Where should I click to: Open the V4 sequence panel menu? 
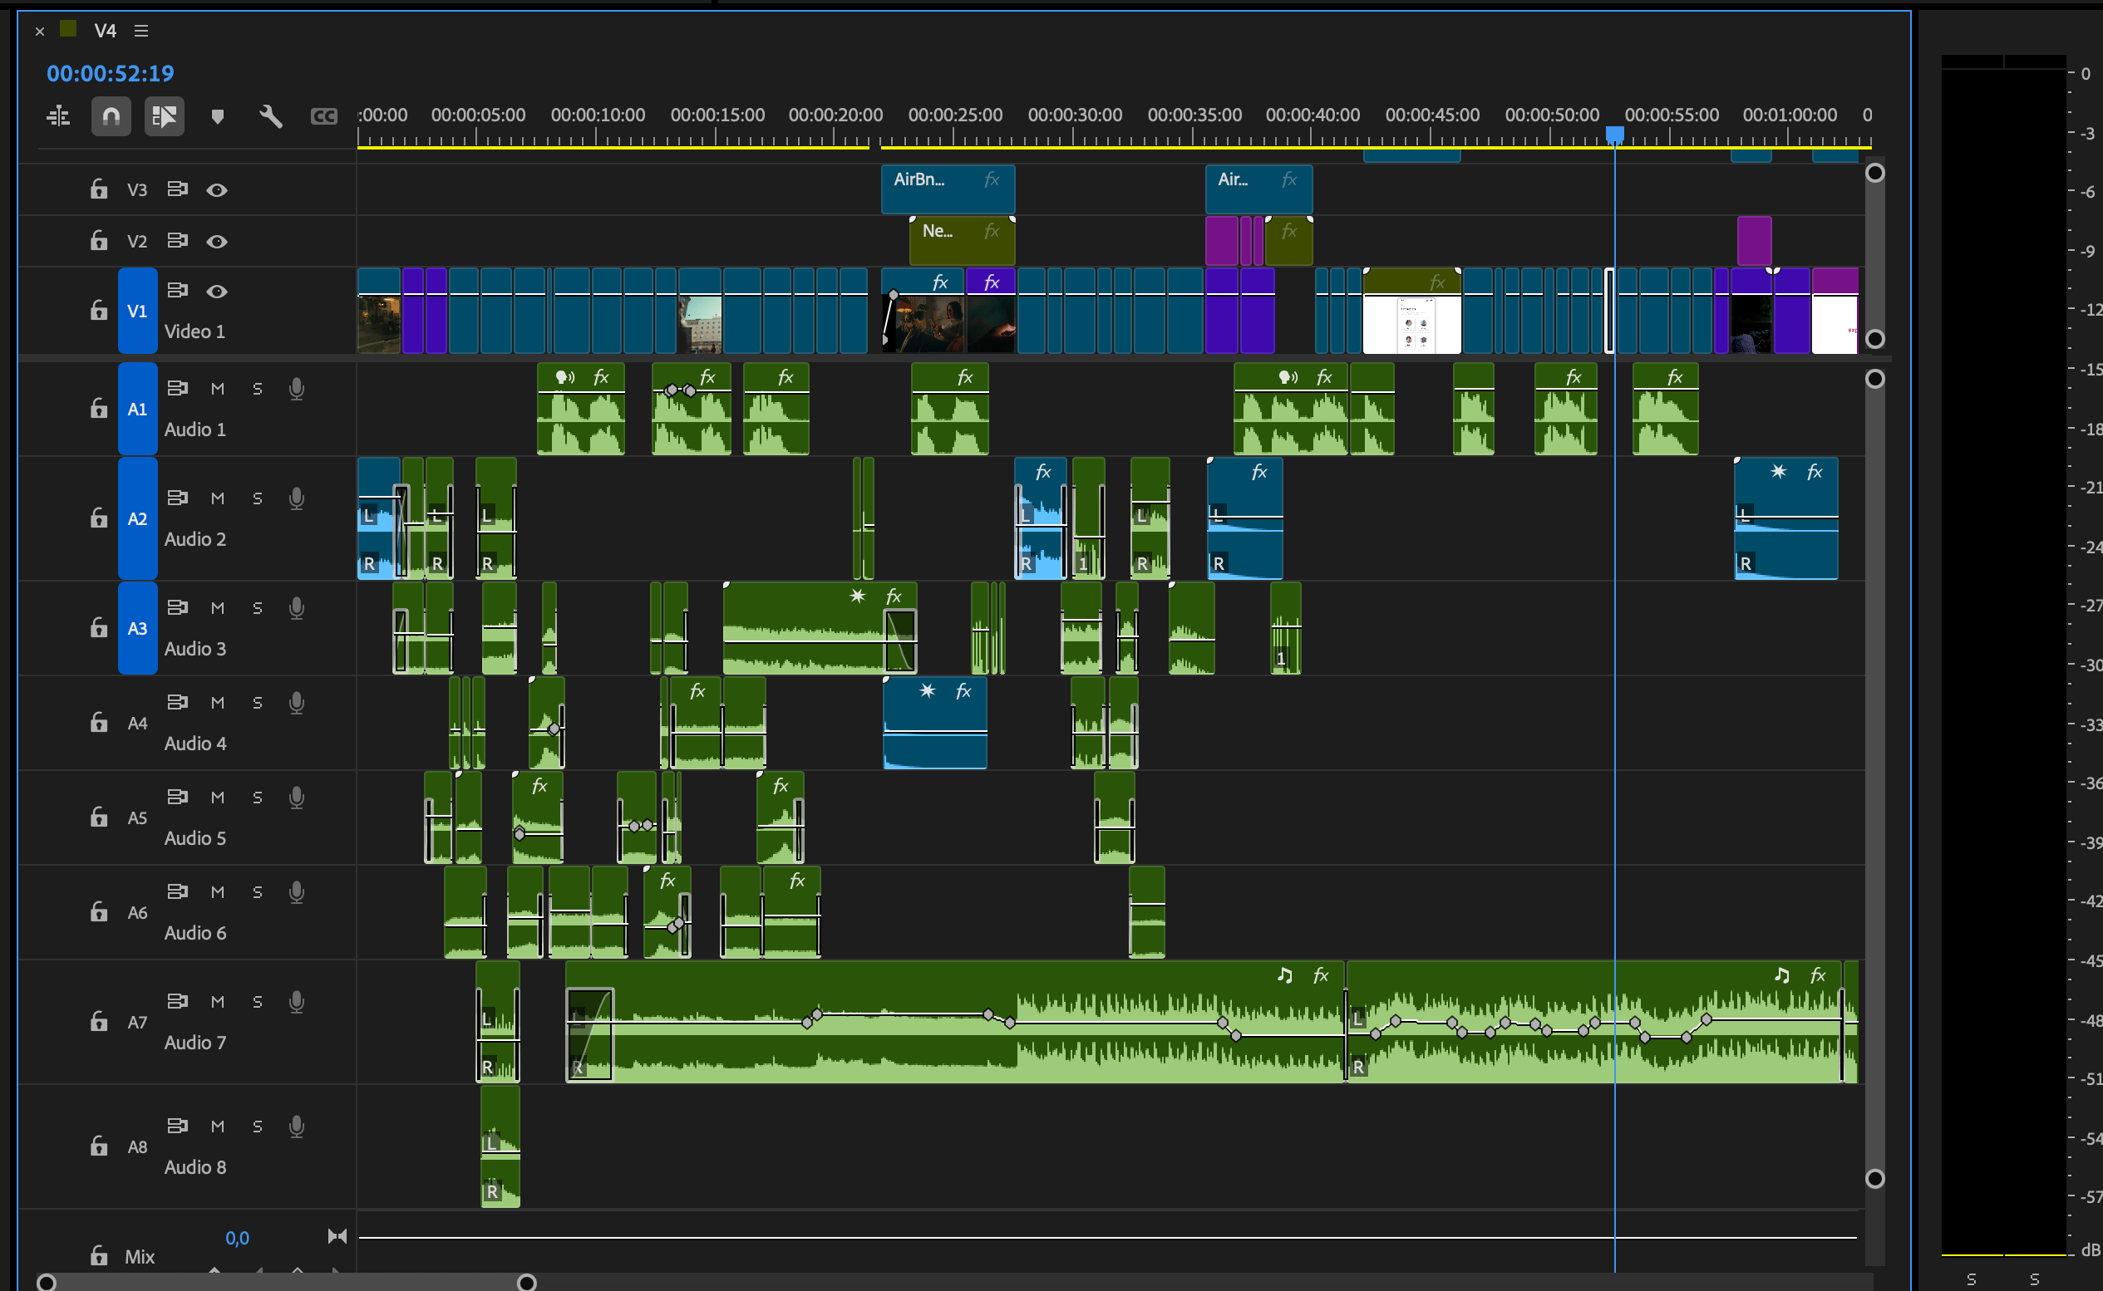pos(142,31)
